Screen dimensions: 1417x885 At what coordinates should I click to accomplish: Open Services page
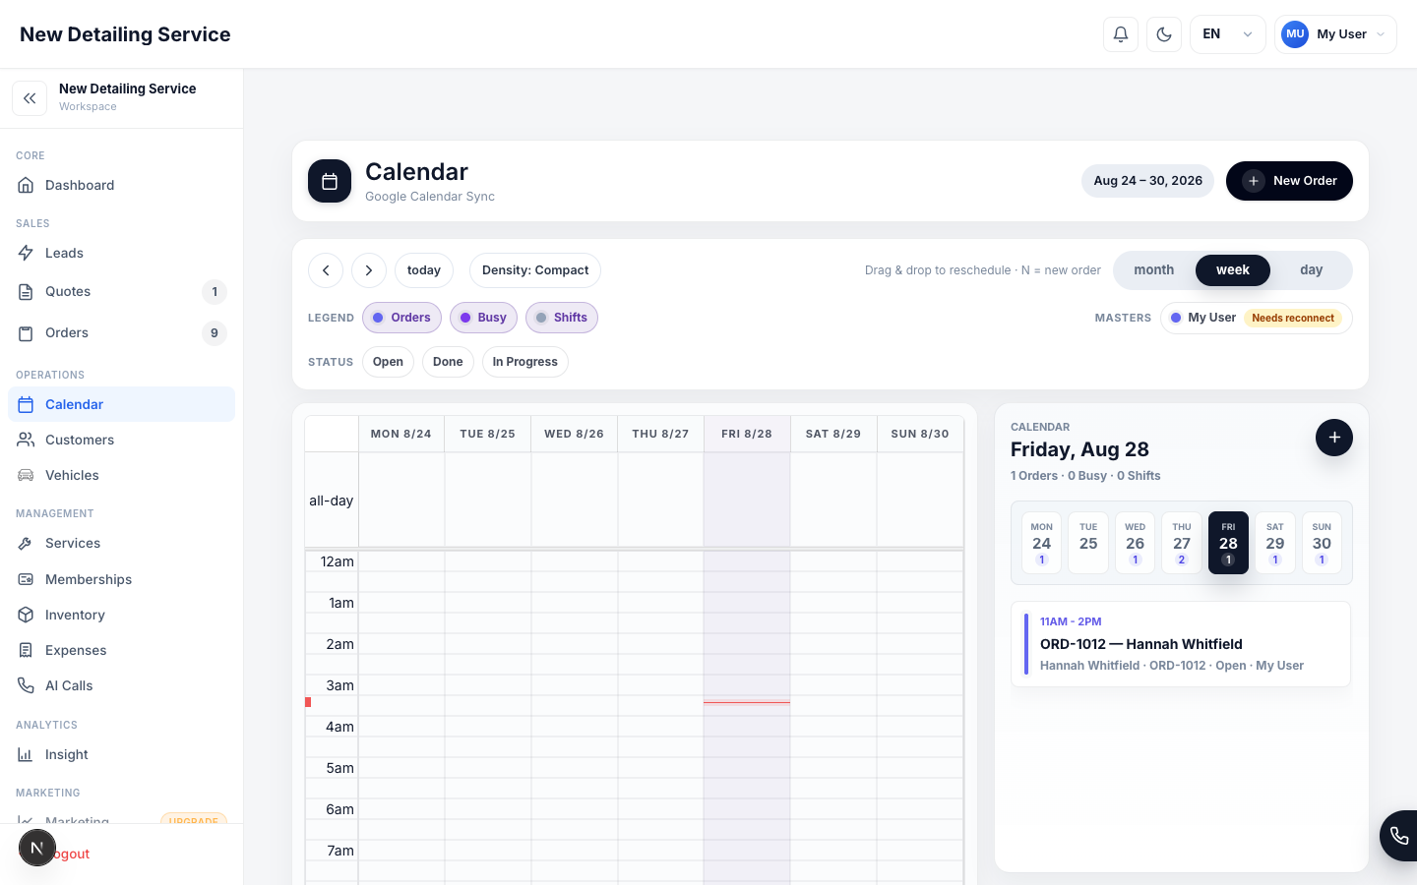coord(121,543)
